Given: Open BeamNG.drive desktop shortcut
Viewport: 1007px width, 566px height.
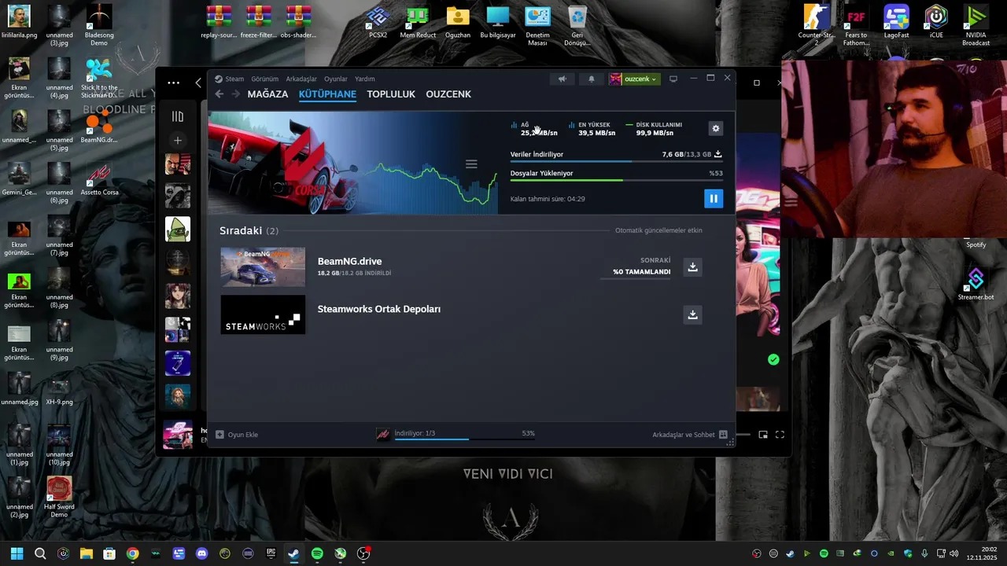Looking at the screenshot, I should coord(99,126).
